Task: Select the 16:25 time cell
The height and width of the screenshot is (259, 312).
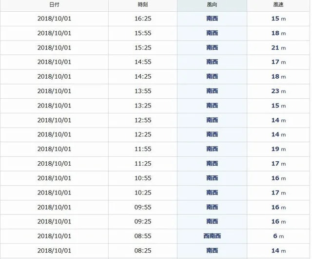Action: pyautogui.click(x=143, y=19)
